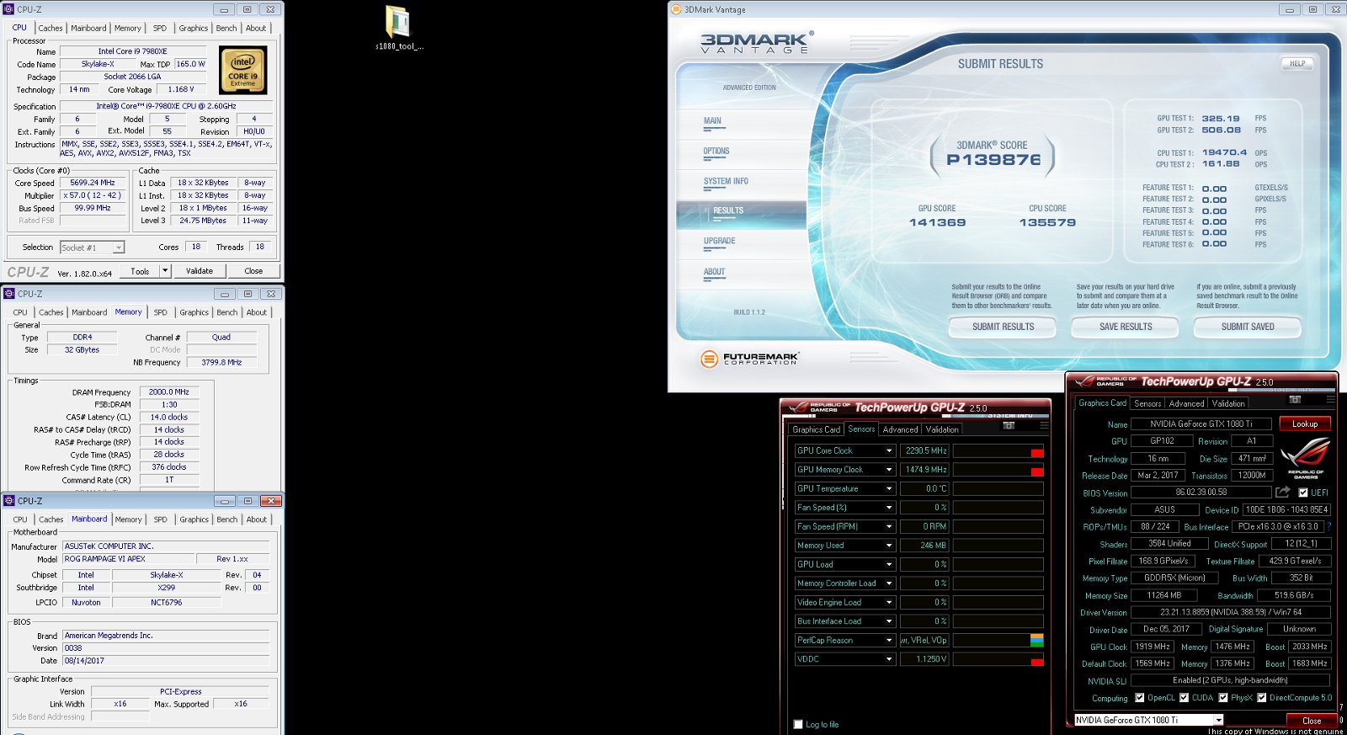Open the Fan Speed (RPM) sensor dropdown

[888, 526]
